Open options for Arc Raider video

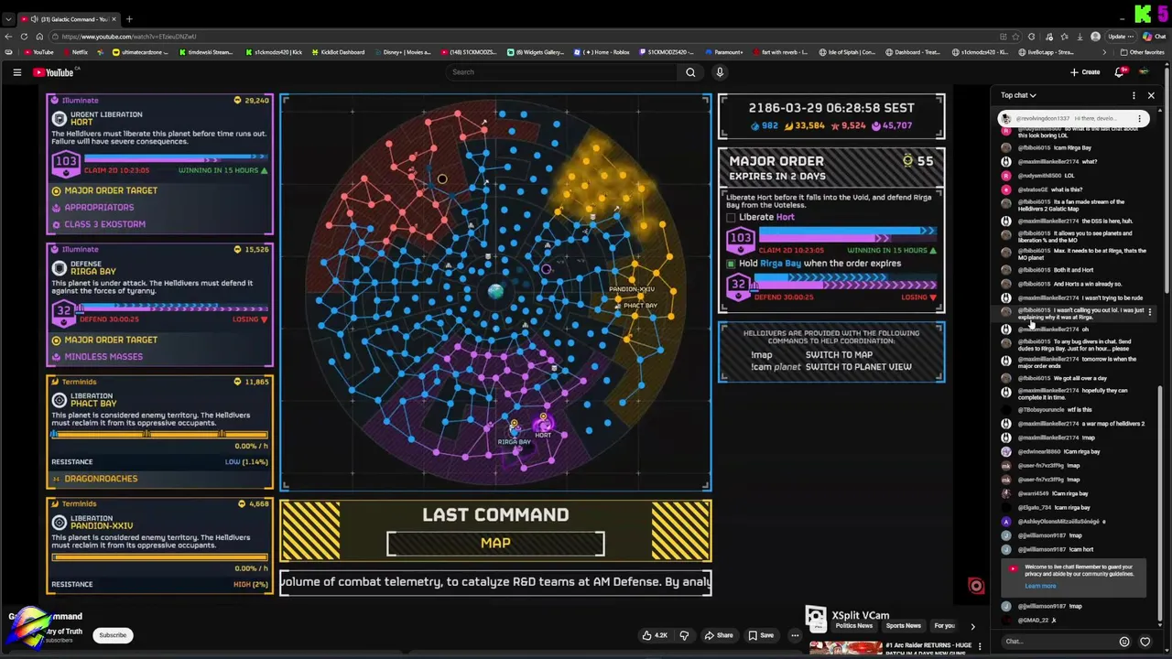pyautogui.click(x=980, y=646)
